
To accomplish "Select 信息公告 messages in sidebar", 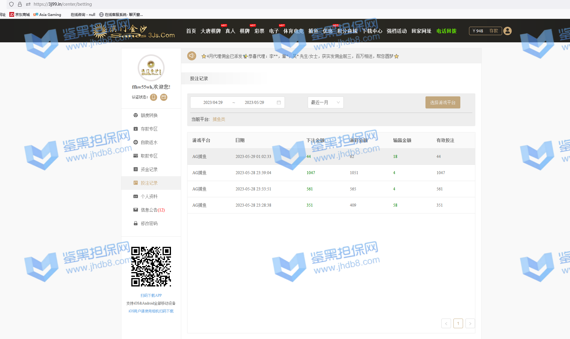I will tap(152, 210).
